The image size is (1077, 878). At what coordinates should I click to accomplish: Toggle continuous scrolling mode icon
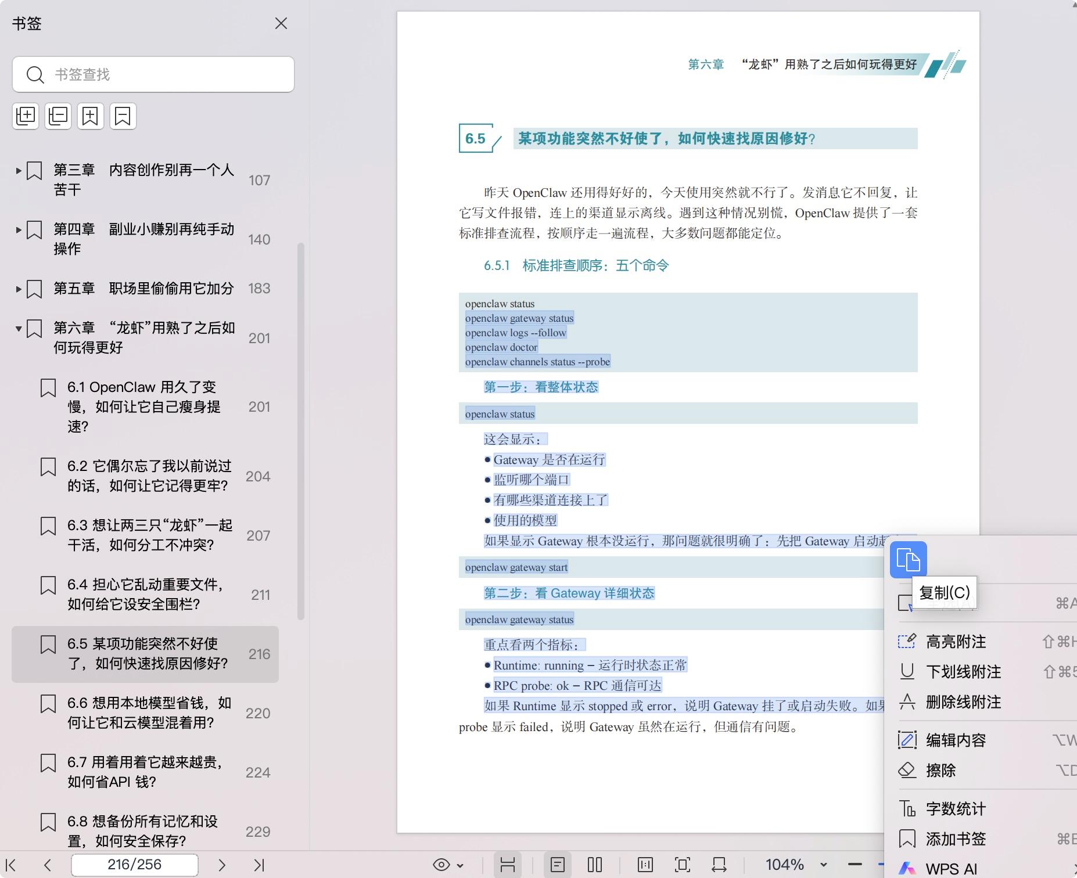click(x=508, y=865)
